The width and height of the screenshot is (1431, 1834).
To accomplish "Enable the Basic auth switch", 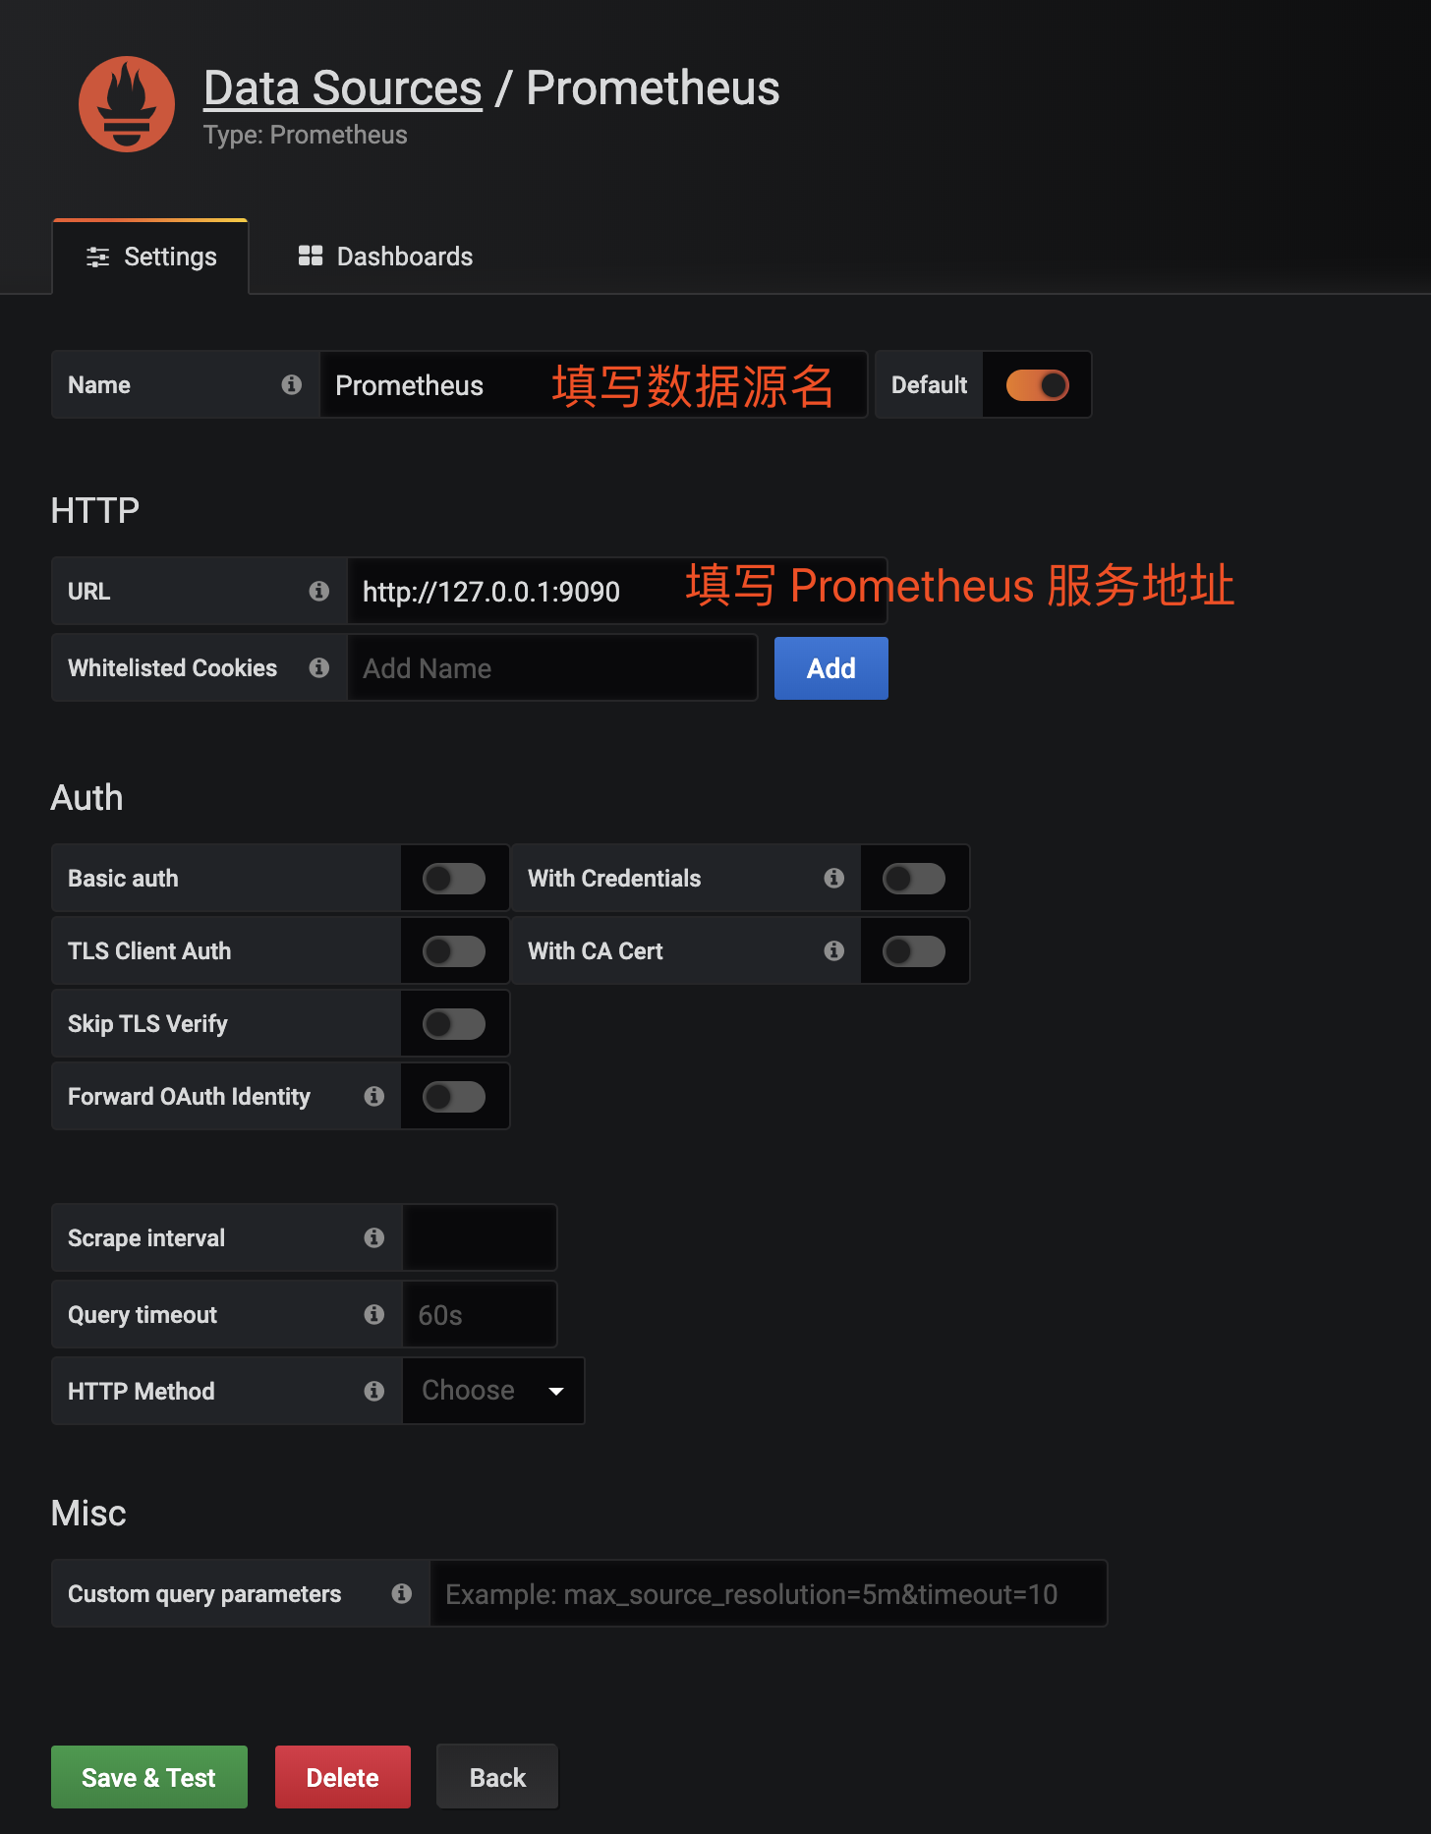I will pyautogui.click(x=454, y=879).
